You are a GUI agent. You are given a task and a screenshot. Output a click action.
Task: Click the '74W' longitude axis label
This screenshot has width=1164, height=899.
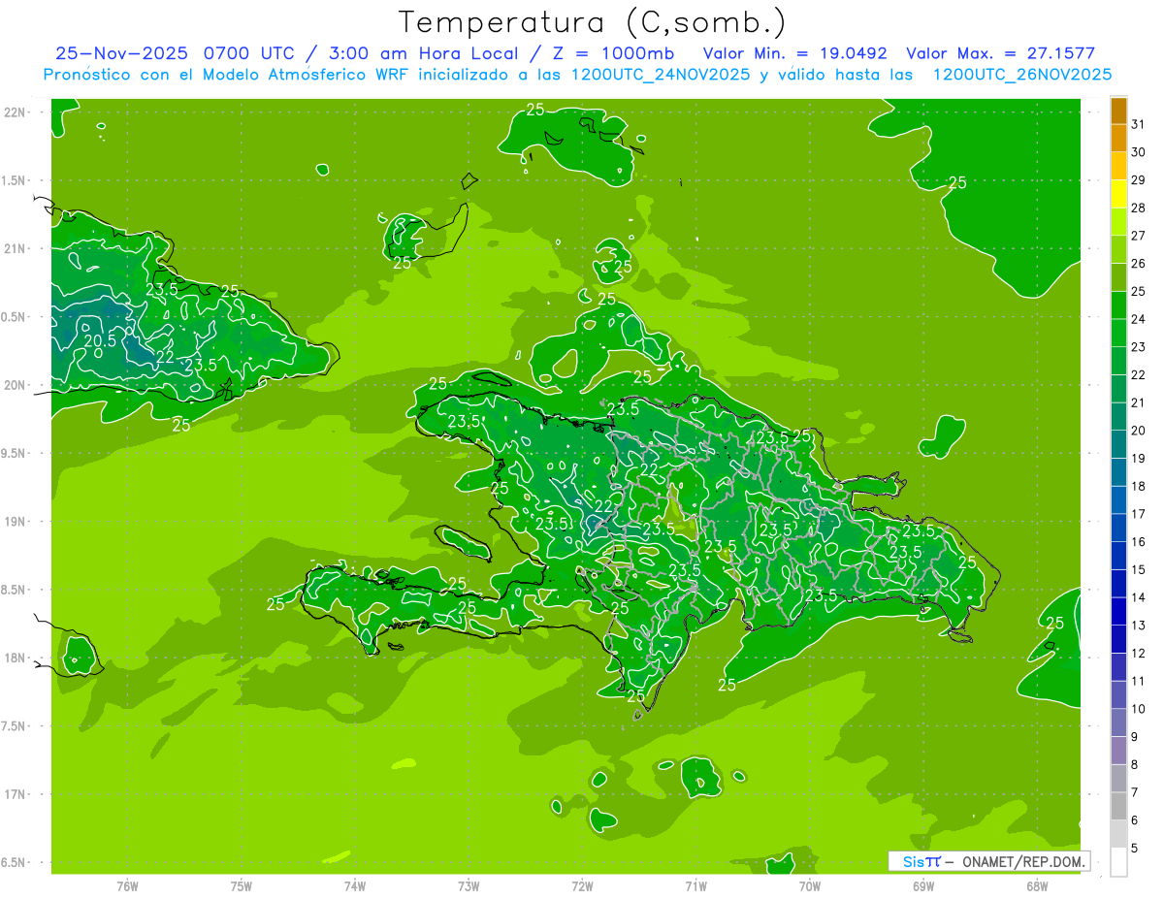(x=355, y=885)
